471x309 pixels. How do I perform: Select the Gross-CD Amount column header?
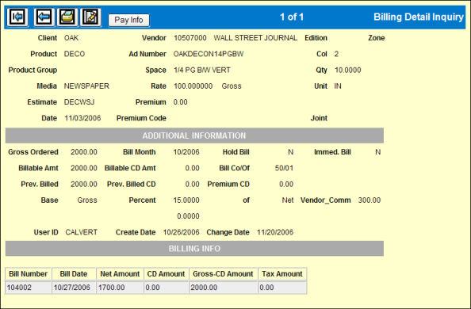point(223,274)
